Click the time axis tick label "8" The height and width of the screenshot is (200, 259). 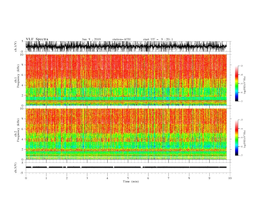[x=189, y=178]
